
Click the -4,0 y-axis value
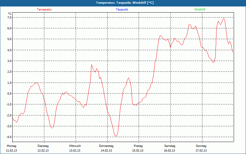tap(9, 137)
